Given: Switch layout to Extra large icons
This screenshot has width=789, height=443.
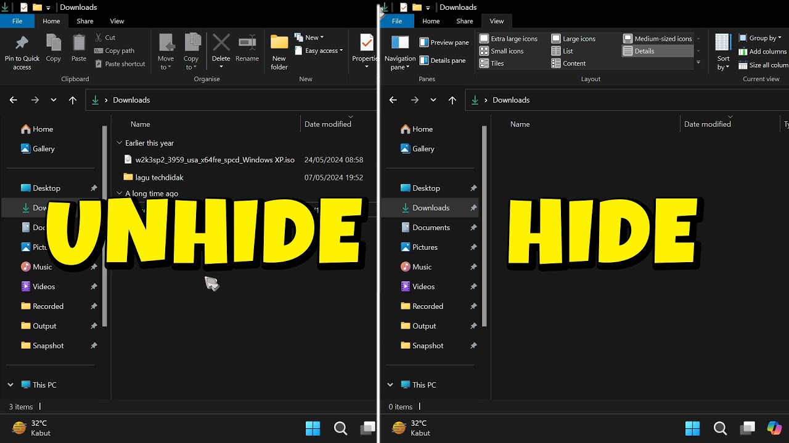Looking at the screenshot, I should [x=509, y=39].
